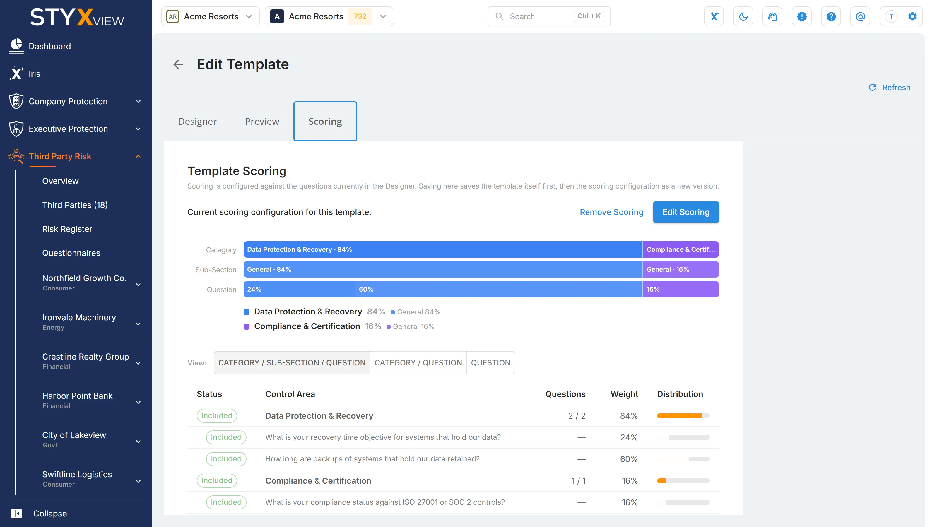Click the Company Protection shield icon
937x527 pixels.
16,101
